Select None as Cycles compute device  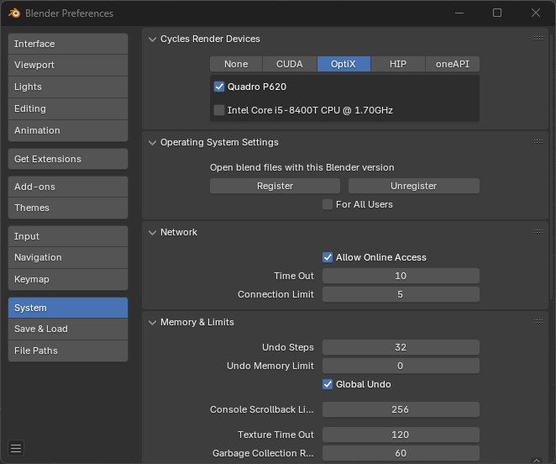click(x=236, y=64)
